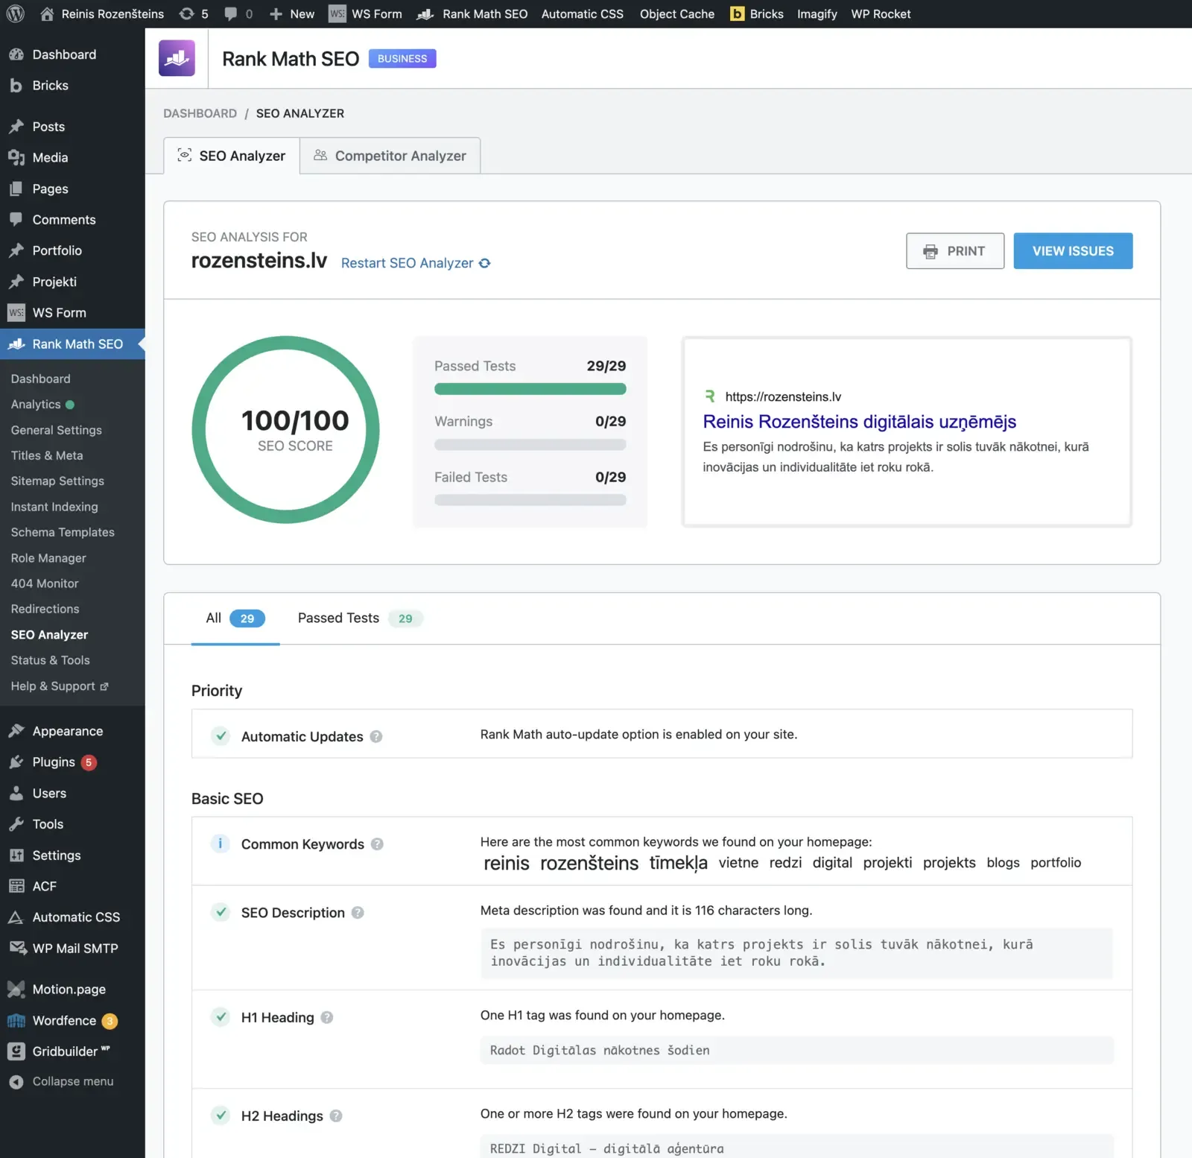Open the New content menu in admin bar
The image size is (1192, 1158).
(292, 13)
